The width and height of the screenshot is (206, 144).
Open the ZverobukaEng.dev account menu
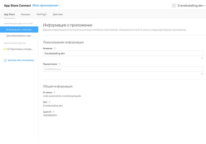tap(191, 6)
